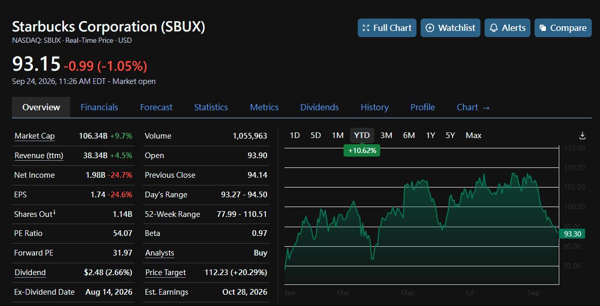Click the Day's Range value 93.27 - 94.50

[x=244, y=194]
